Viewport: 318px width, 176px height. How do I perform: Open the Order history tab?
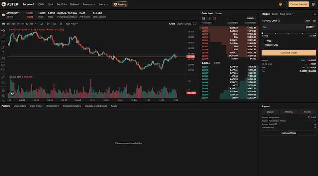tap(36, 106)
